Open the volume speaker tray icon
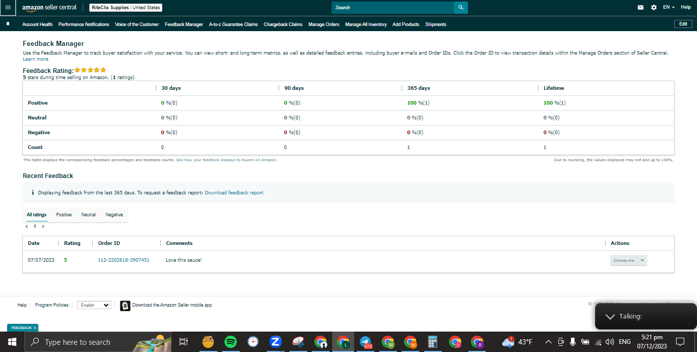Image resolution: width=697 pixels, height=352 pixels. [610, 342]
